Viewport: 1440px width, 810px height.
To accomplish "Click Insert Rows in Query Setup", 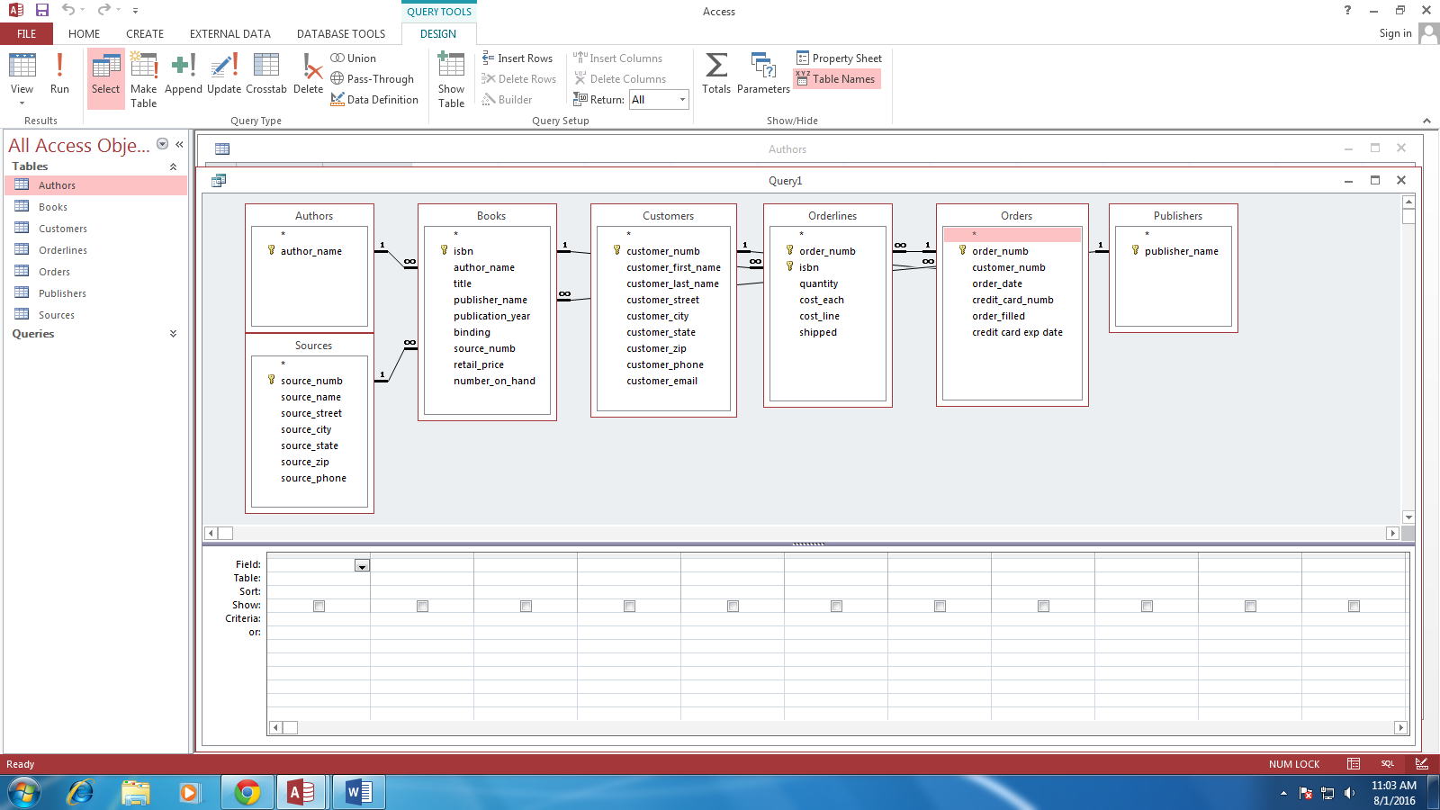I will pos(517,58).
